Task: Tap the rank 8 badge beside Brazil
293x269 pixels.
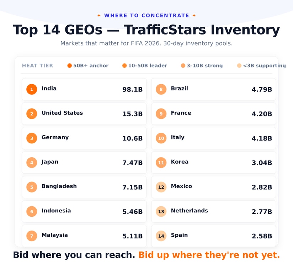Action: [161, 89]
